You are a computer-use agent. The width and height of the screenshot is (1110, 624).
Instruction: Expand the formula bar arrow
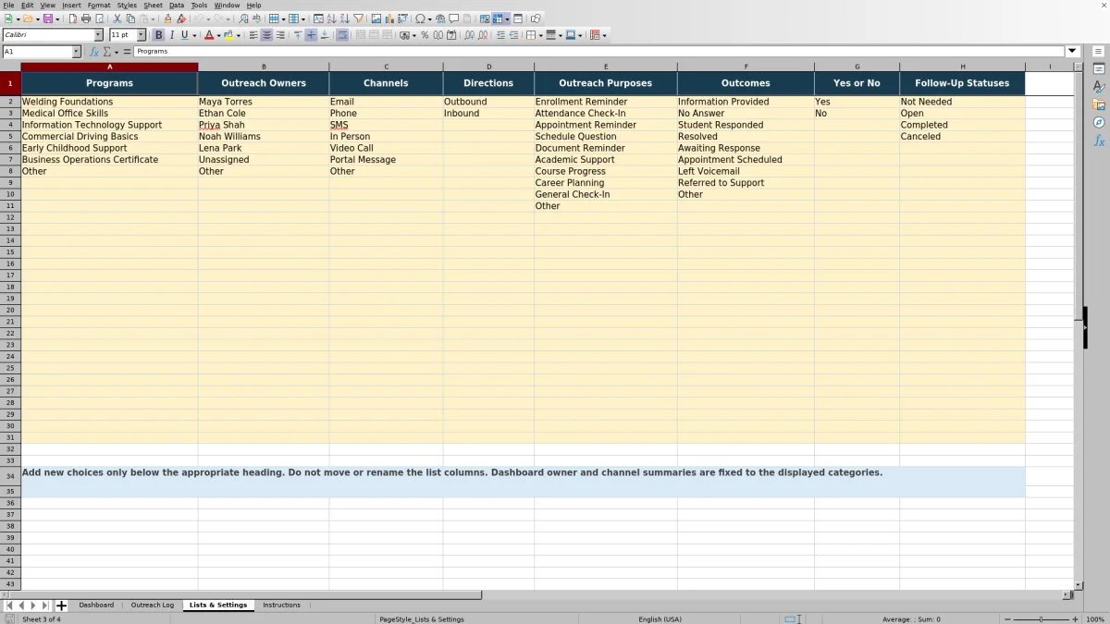click(x=1073, y=52)
